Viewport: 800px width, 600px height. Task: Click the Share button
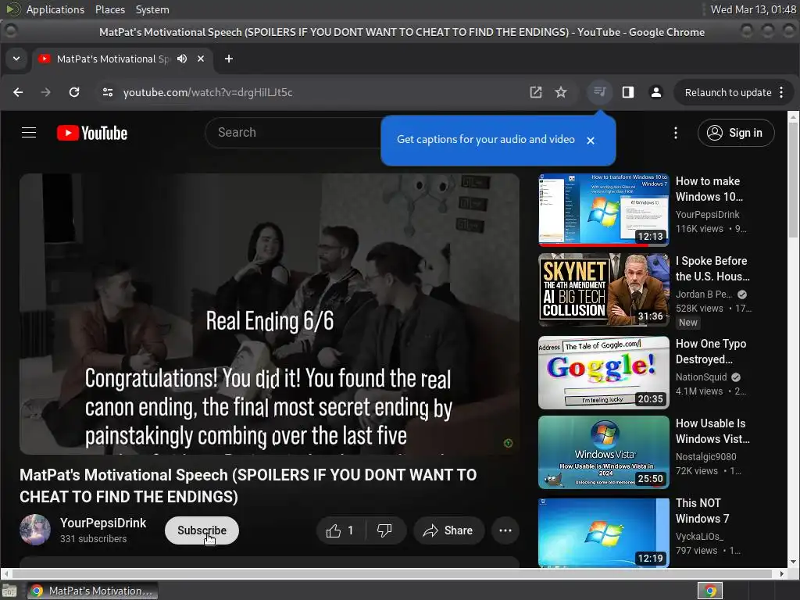pos(448,530)
